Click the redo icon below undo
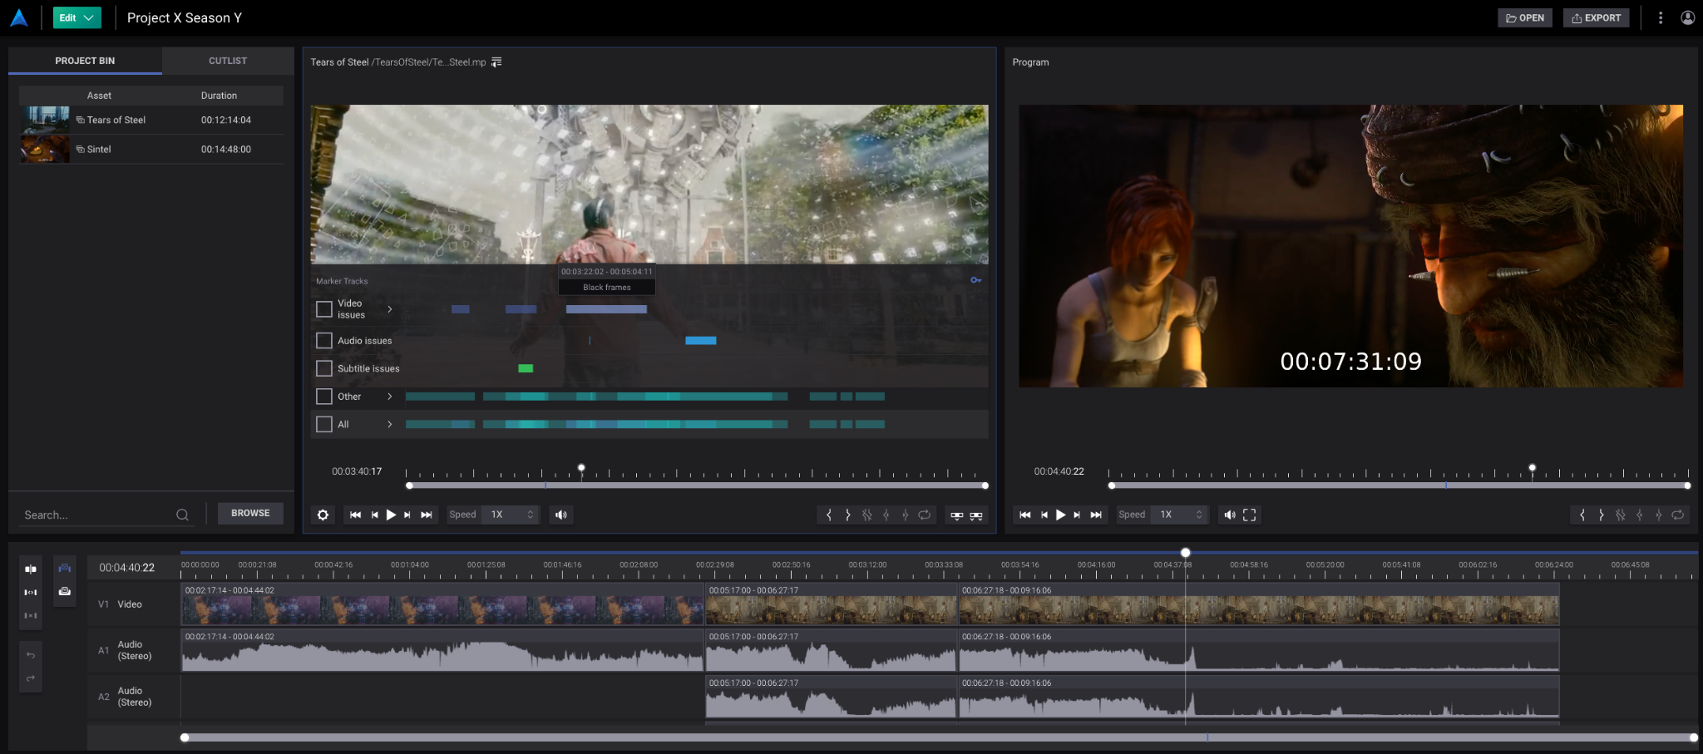This screenshot has width=1703, height=754. pyautogui.click(x=31, y=678)
